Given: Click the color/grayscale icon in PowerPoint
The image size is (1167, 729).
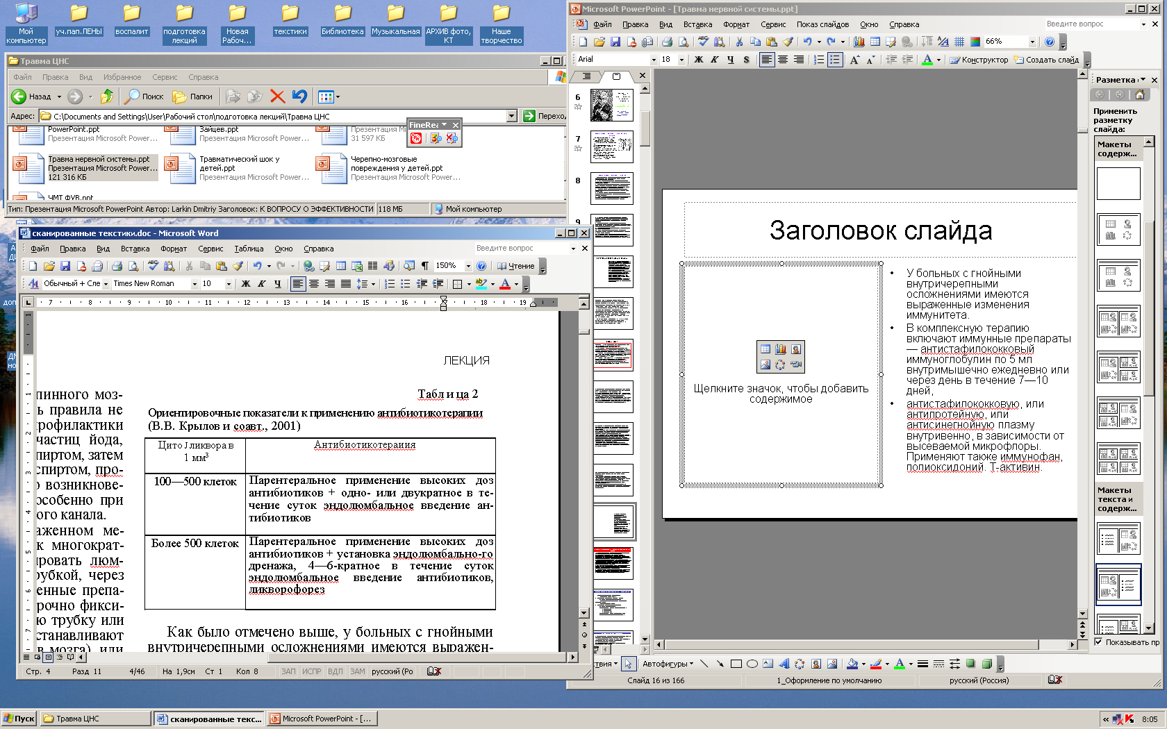Looking at the screenshot, I should click(975, 42).
